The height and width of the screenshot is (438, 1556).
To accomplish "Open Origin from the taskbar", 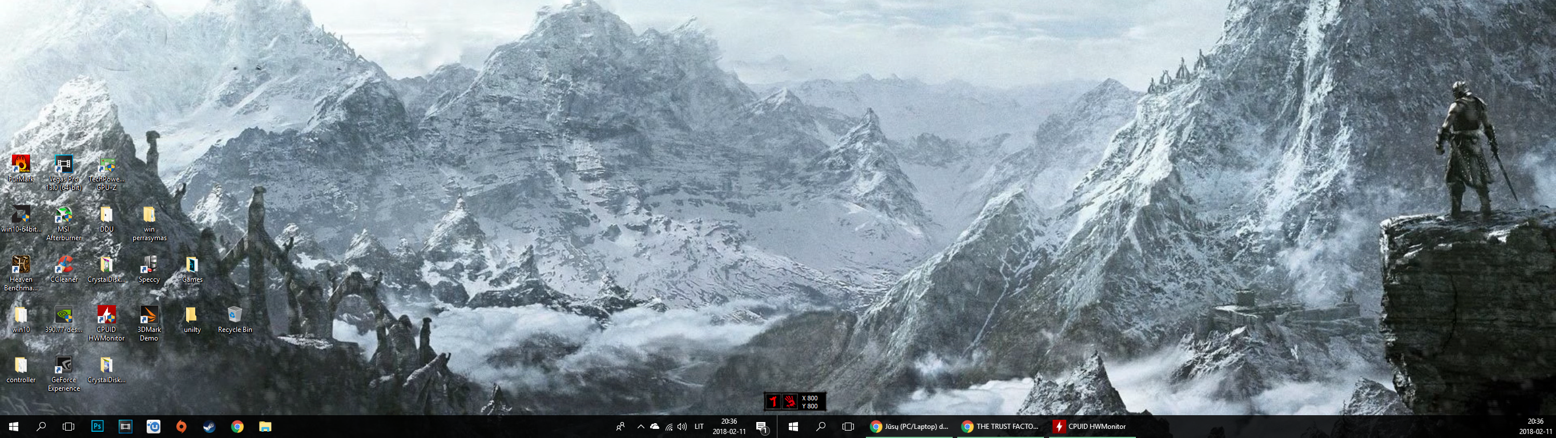I will click(x=181, y=427).
